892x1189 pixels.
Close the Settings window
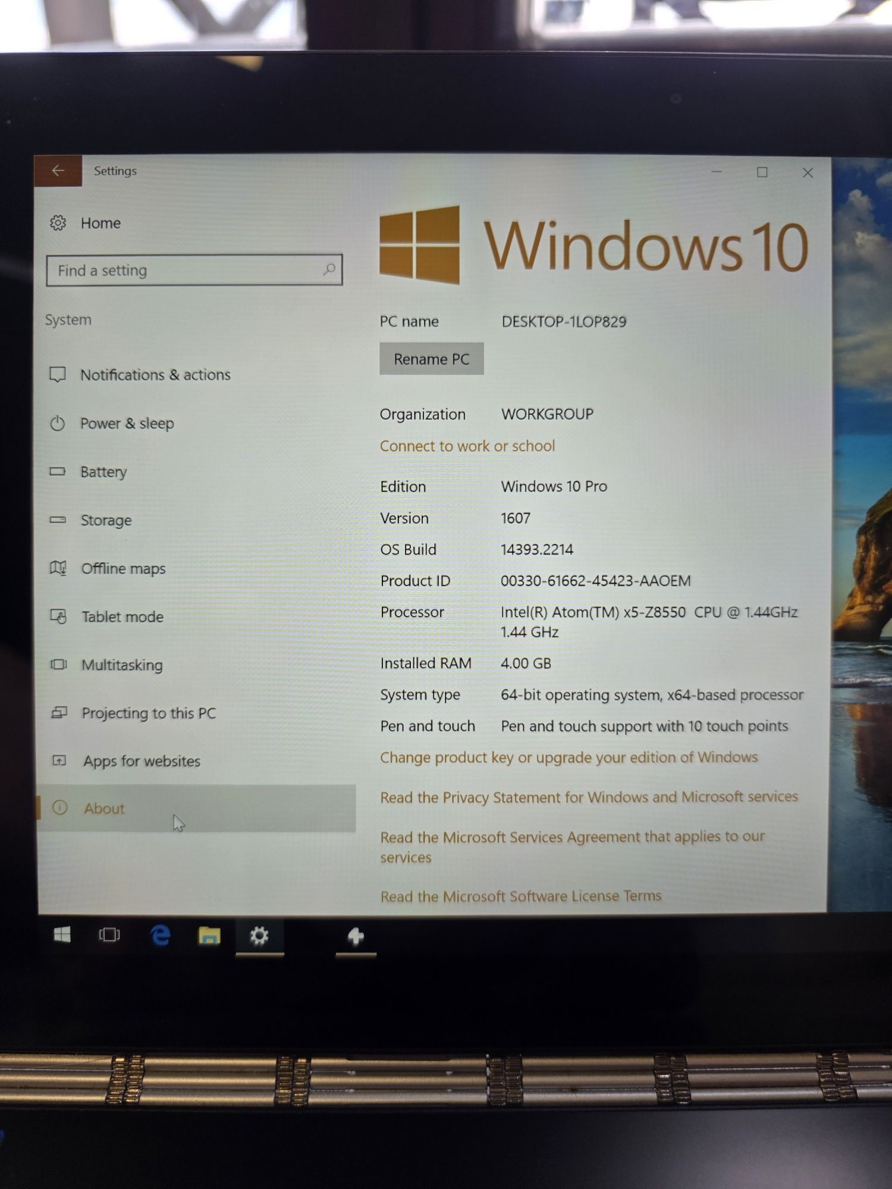tap(808, 173)
